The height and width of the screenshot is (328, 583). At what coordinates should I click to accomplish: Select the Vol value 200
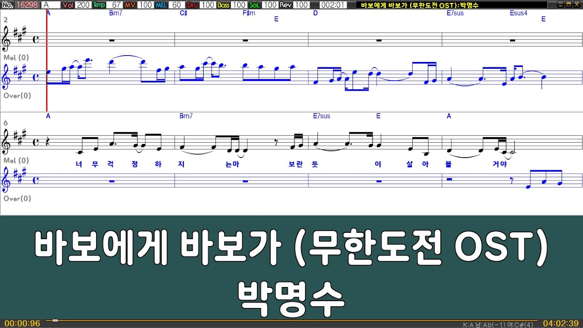(83, 5)
